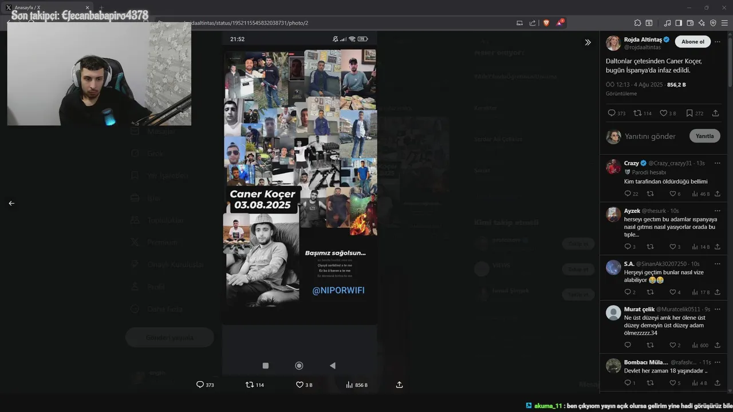Like the photo using heart showing 3 B
This screenshot has width=733, height=412.
[304, 385]
